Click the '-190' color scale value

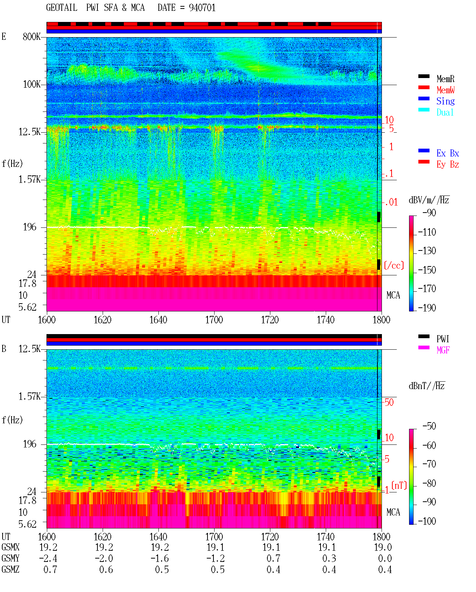pos(427,308)
